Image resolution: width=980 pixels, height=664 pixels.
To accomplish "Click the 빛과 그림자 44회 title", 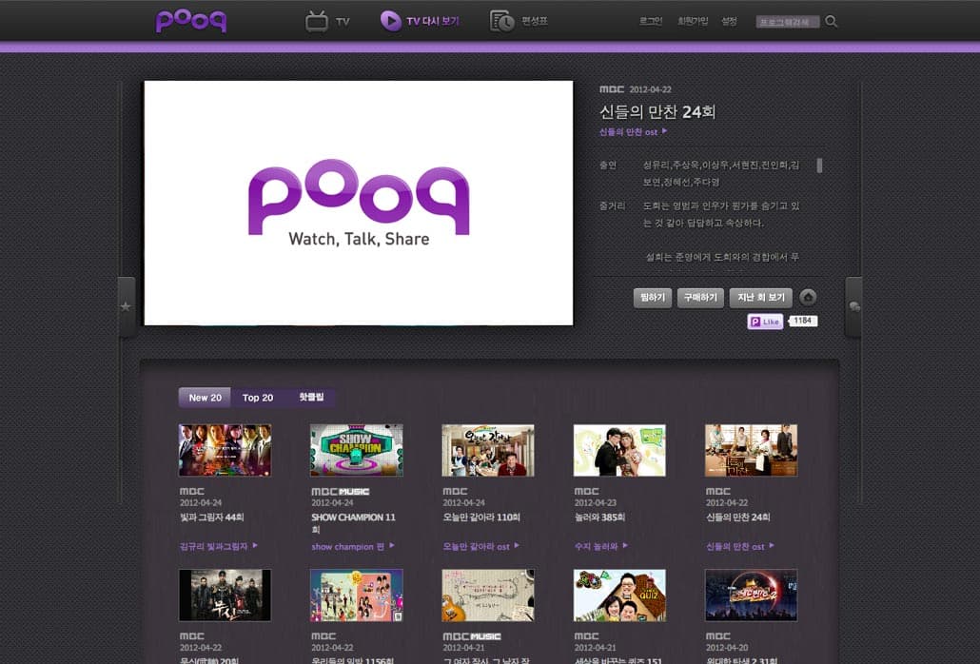I will pos(212,518).
